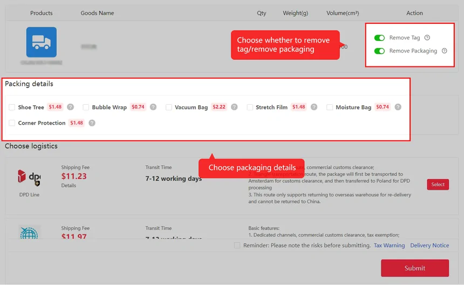Tick the Vacuum Bag checkbox
Viewport: 464px width, 306px height.
(169, 107)
